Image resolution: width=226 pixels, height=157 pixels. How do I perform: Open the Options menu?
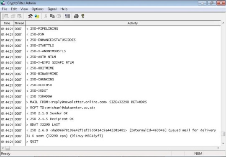(38, 9)
